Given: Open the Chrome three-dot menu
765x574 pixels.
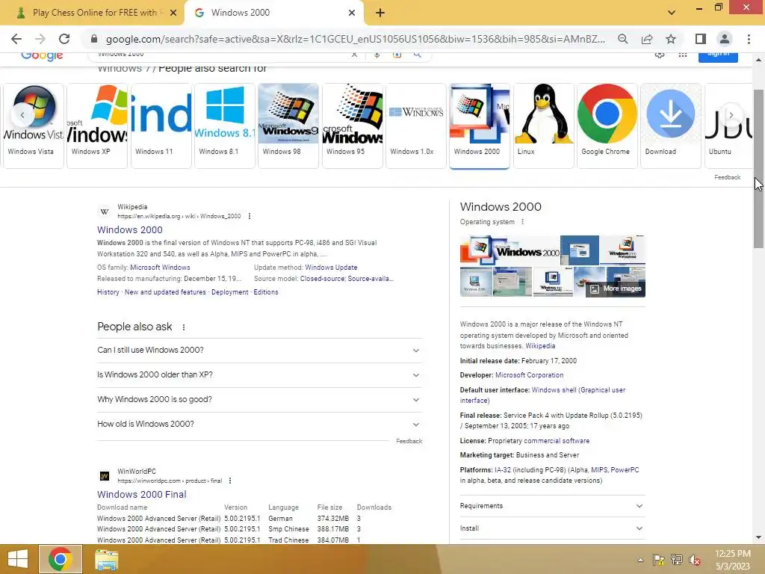Looking at the screenshot, I should point(749,39).
